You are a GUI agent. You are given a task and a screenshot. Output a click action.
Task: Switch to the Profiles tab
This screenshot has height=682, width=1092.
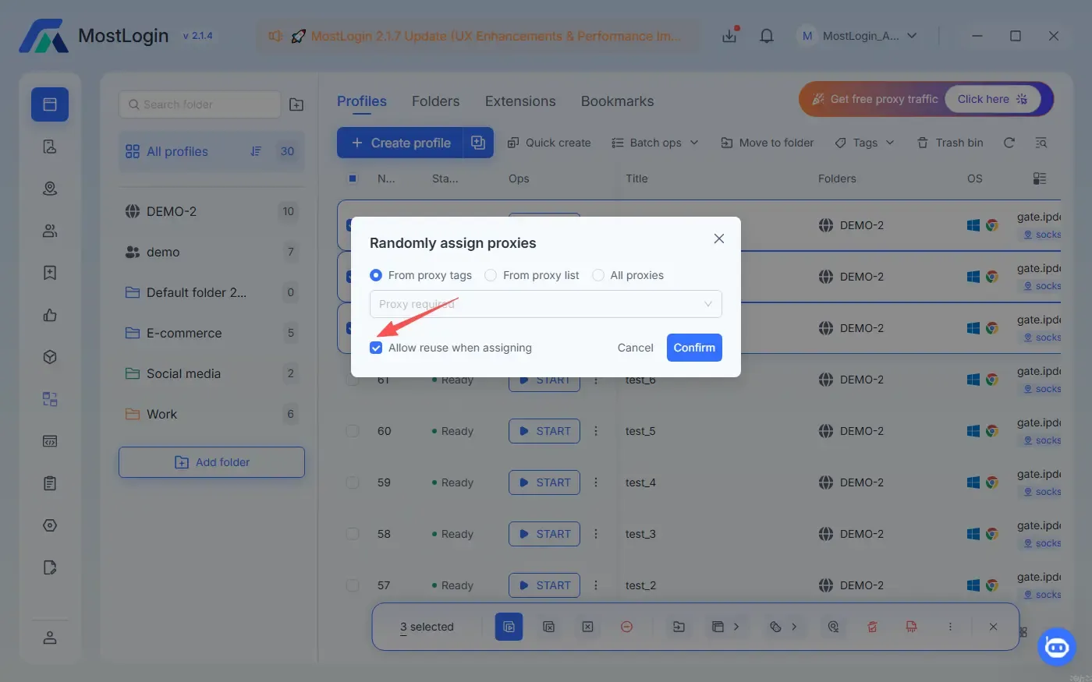(362, 101)
